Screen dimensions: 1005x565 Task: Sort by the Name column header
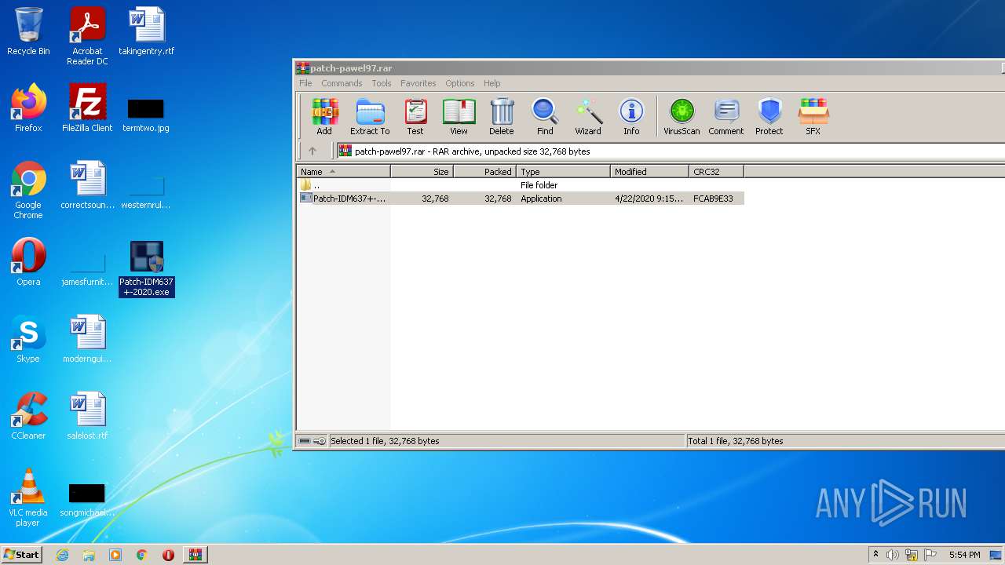click(344, 172)
